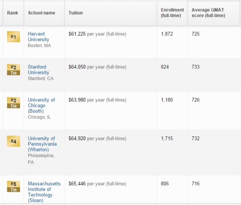Open the Stanford University link
The height and width of the screenshot is (205, 241).
click(38, 70)
